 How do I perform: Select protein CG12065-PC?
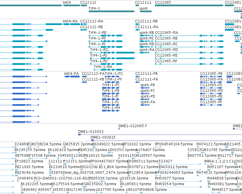(x=211, y=88)
